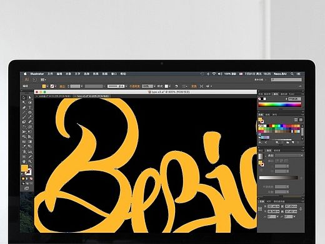The height and width of the screenshot is (244, 325).
Task: Click the search field in application bar
Action: pyautogui.click(x=286, y=79)
